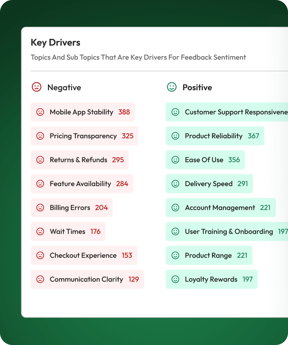This screenshot has width=288, height=345.
Task: Select the Returns & Refunds negative driver
Action: tap(80, 160)
